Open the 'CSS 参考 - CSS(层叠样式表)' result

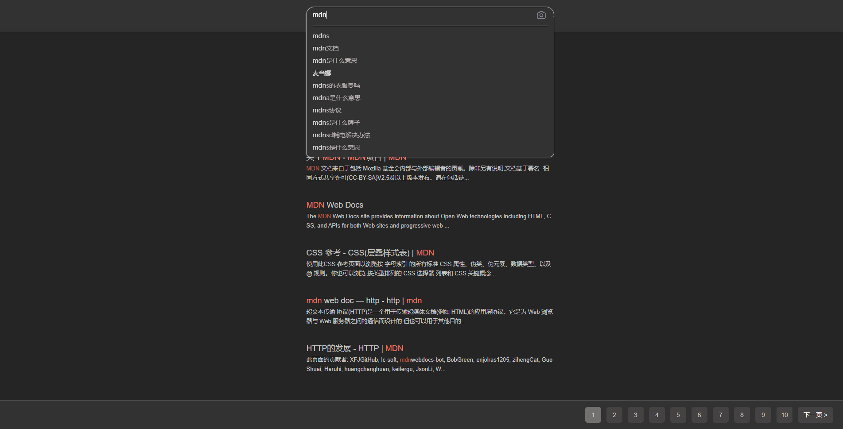click(370, 253)
